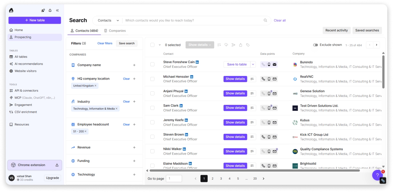The height and width of the screenshot is (192, 393).
Task: Click the paper plane send icon in toolbar
Action: (x=233, y=45)
